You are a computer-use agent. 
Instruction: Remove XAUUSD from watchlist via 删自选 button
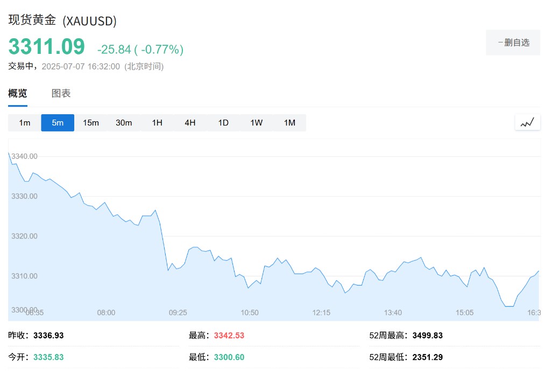(513, 43)
